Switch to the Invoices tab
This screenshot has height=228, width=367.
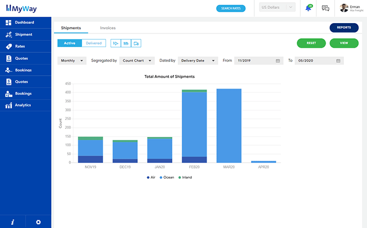coord(107,28)
